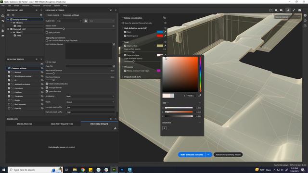Open Photoshop from the Windows taskbar
This screenshot has height=173, width=308.
click(122, 170)
